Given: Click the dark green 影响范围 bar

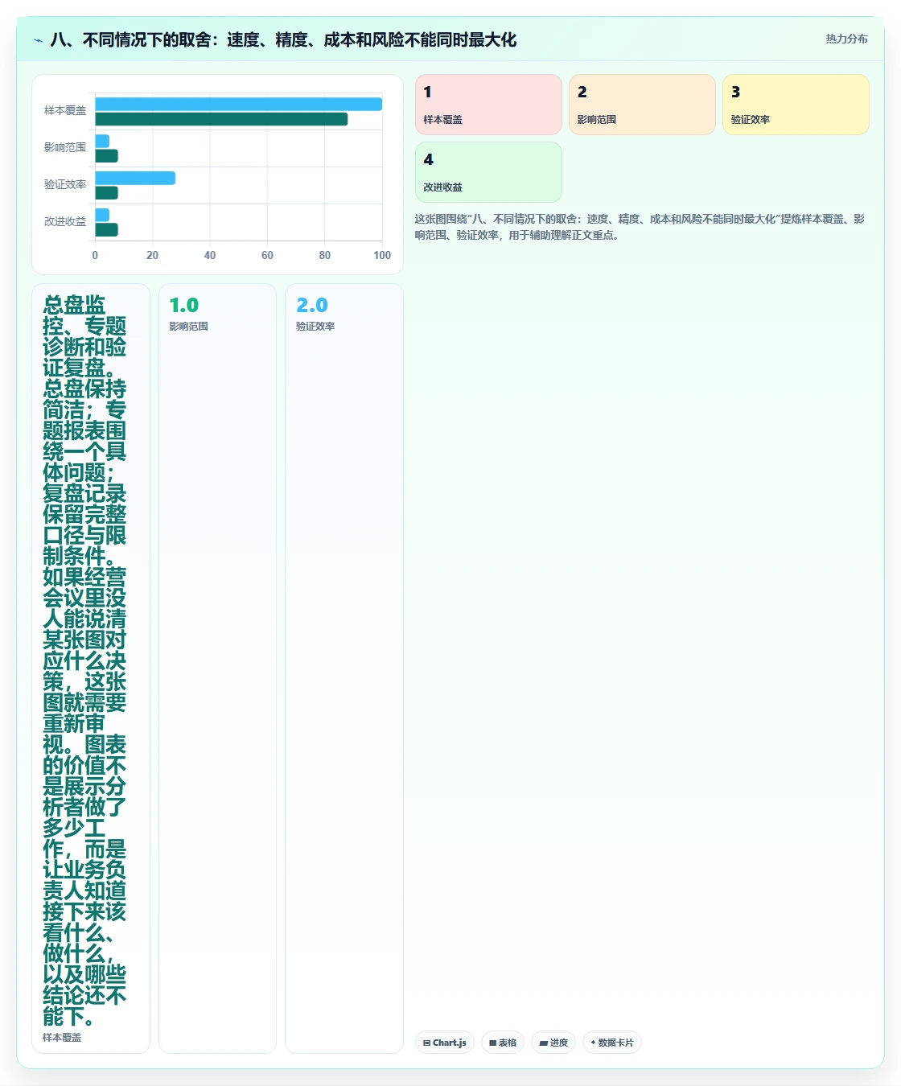Looking at the screenshot, I should coord(106,156).
